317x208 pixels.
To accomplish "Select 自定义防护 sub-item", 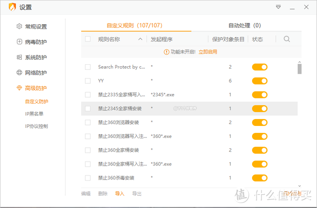I will pyautogui.click(x=37, y=101).
